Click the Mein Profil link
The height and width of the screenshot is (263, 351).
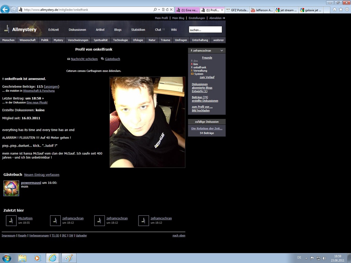(161, 18)
